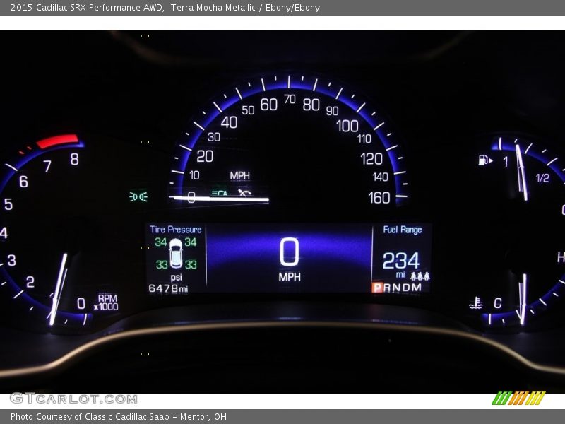
Task: Click the 100 mark on speedometer
Action: 347,126
